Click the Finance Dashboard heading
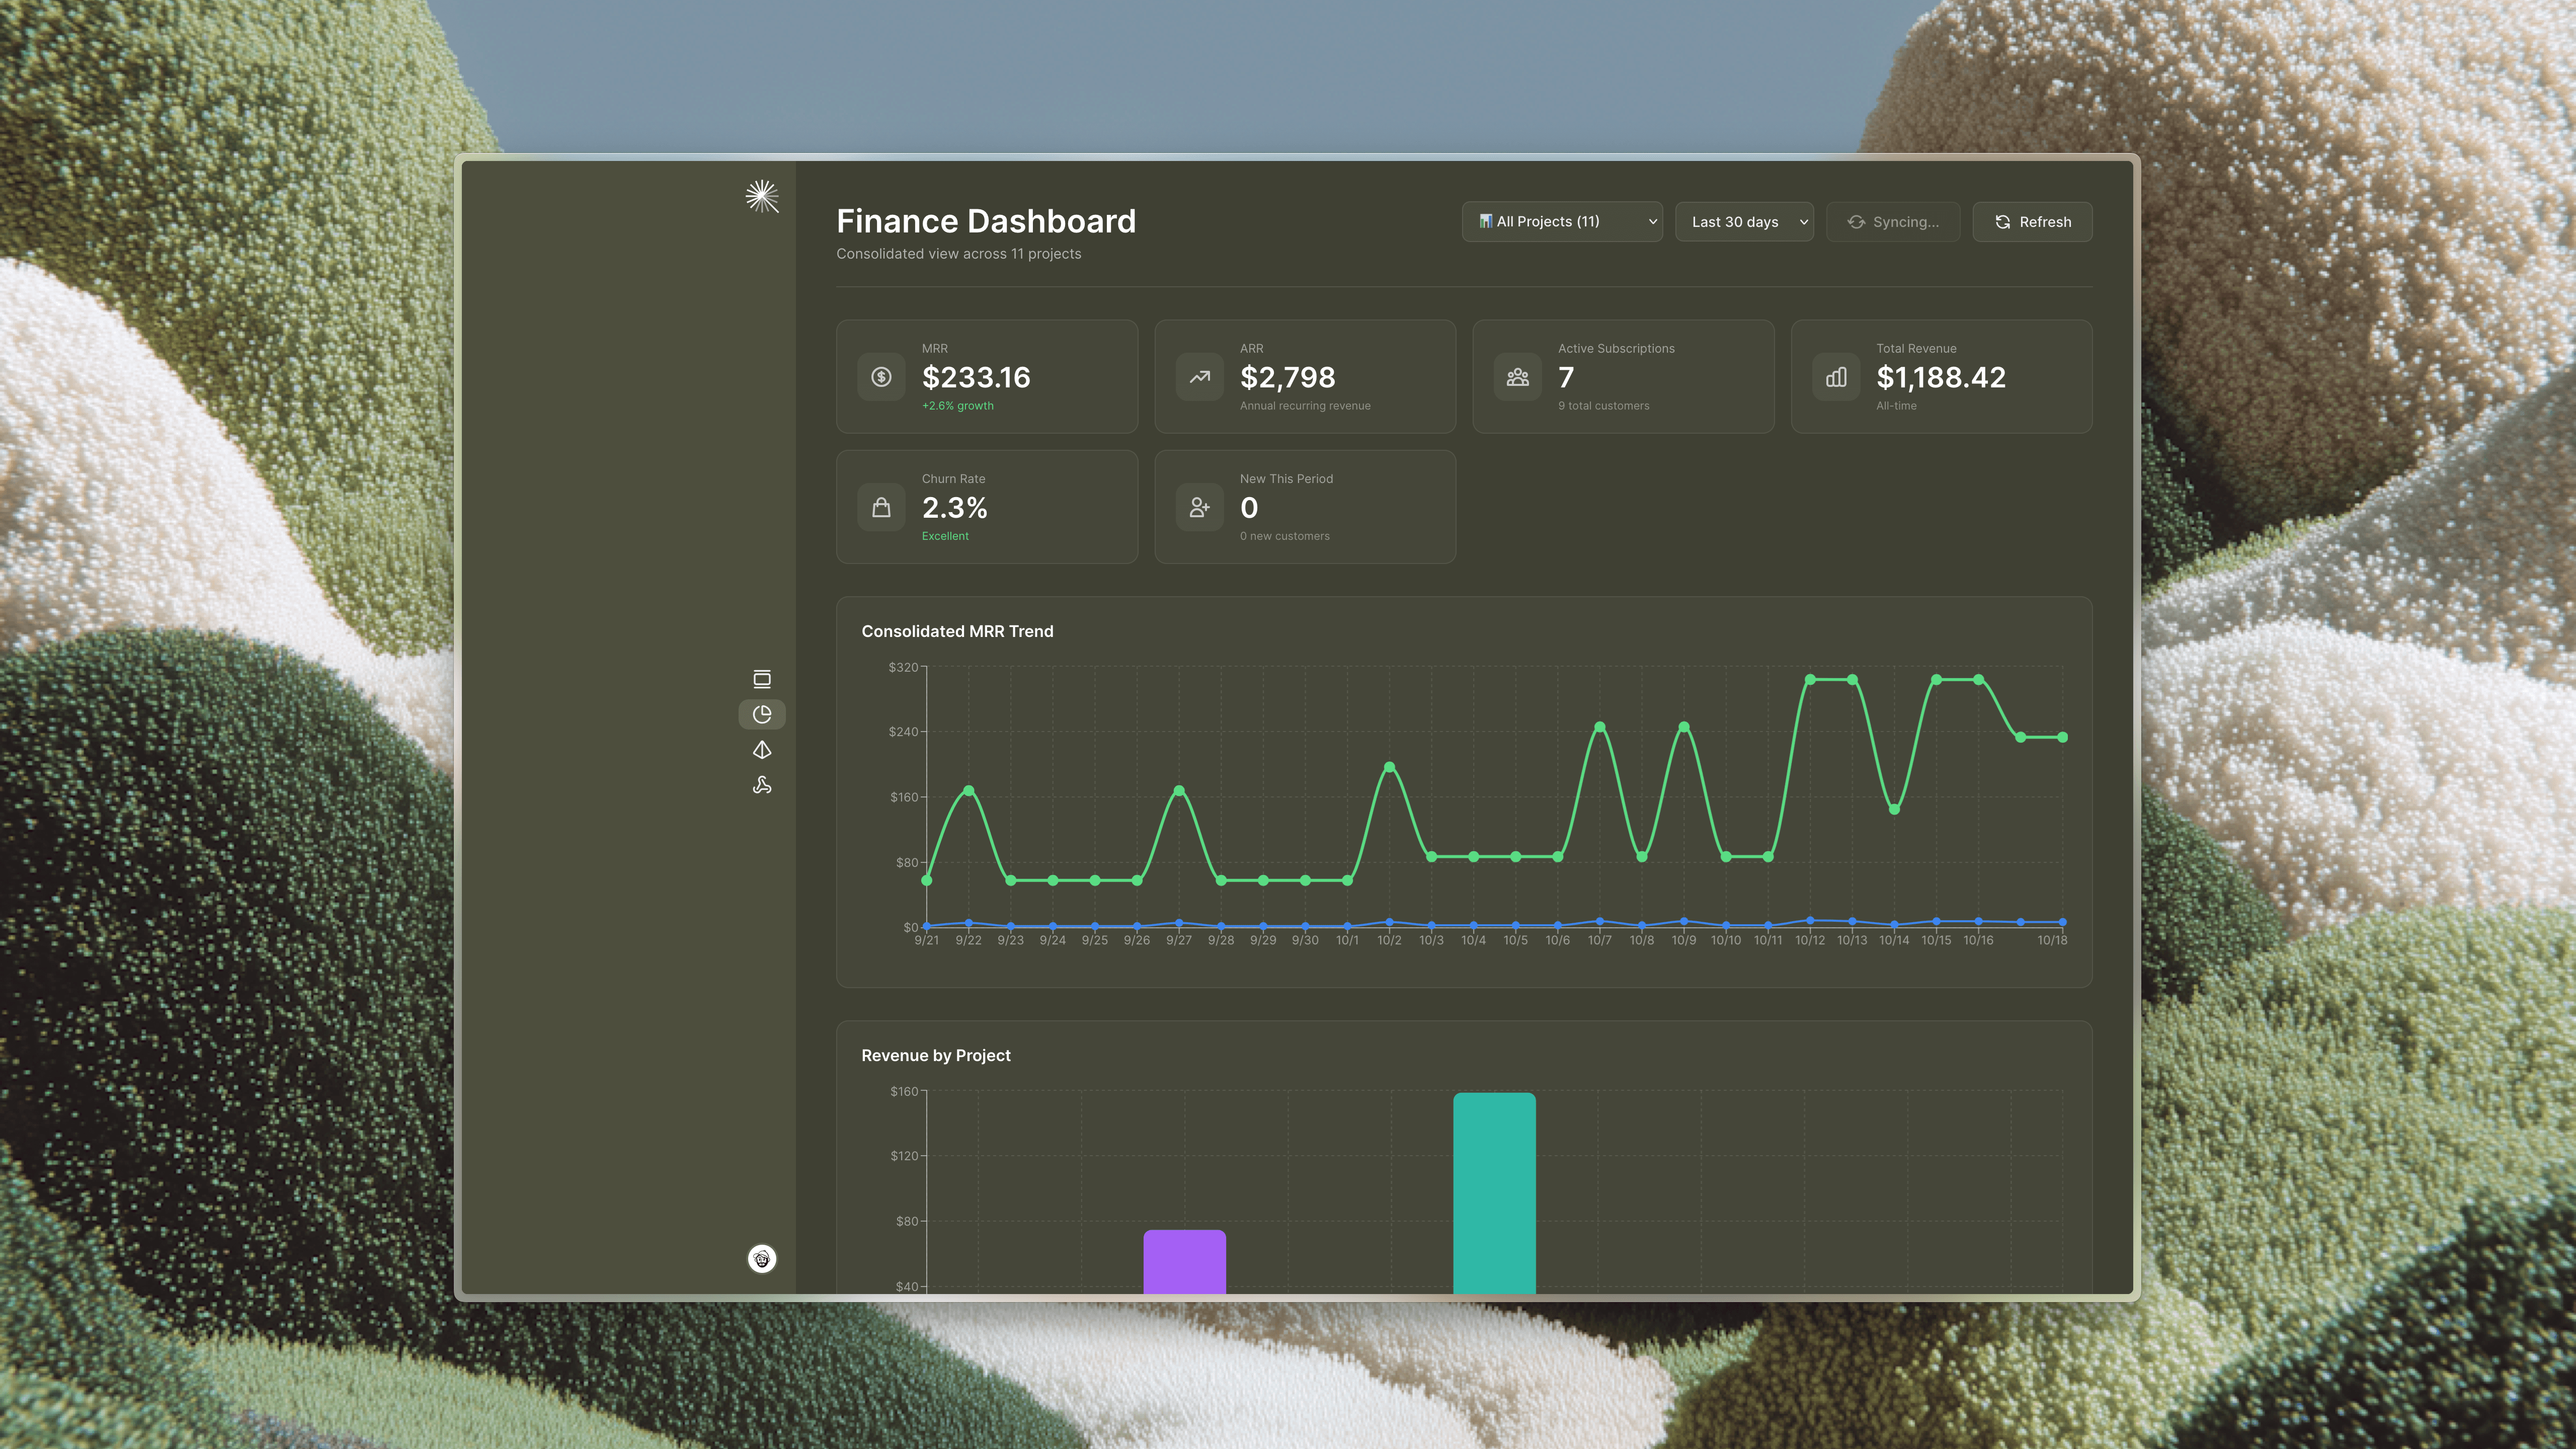The image size is (2576, 1449). [x=986, y=221]
